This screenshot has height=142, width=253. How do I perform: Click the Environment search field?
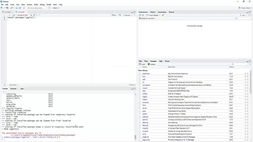point(243,19)
